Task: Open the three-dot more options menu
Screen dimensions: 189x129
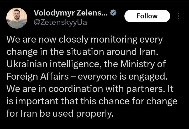Action: pyautogui.click(x=178, y=16)
